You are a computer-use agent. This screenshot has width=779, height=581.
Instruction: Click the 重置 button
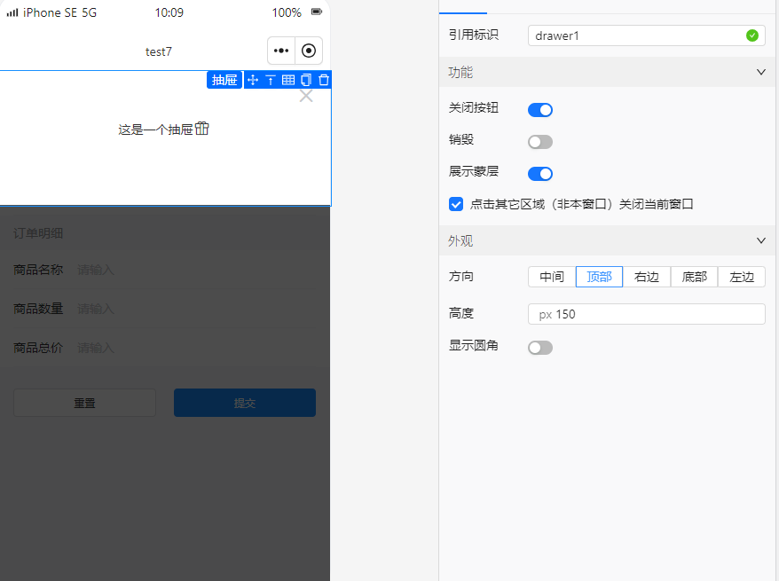(84, 403)
